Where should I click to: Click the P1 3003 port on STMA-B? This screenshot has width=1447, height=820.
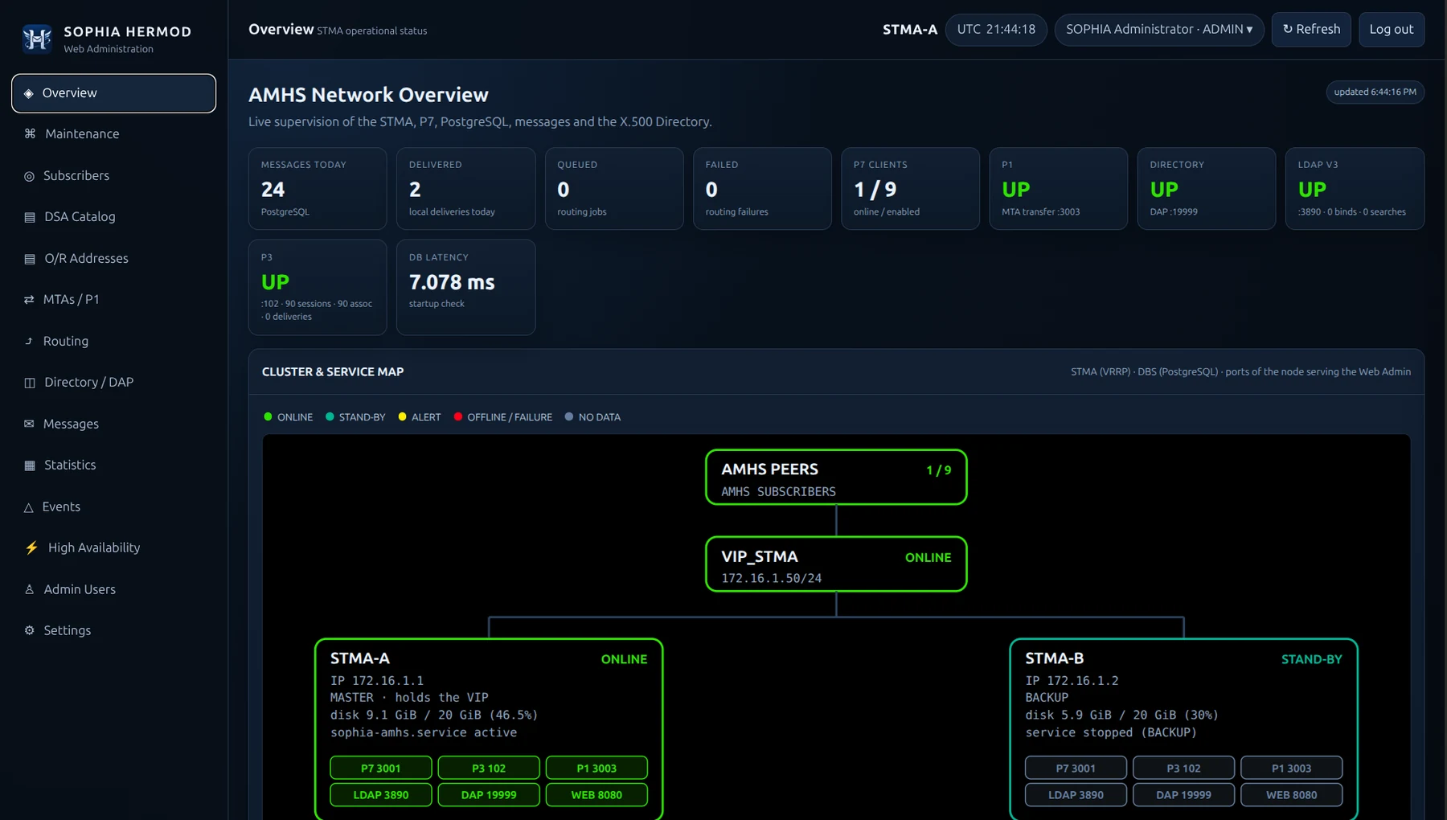[1292, 769]
